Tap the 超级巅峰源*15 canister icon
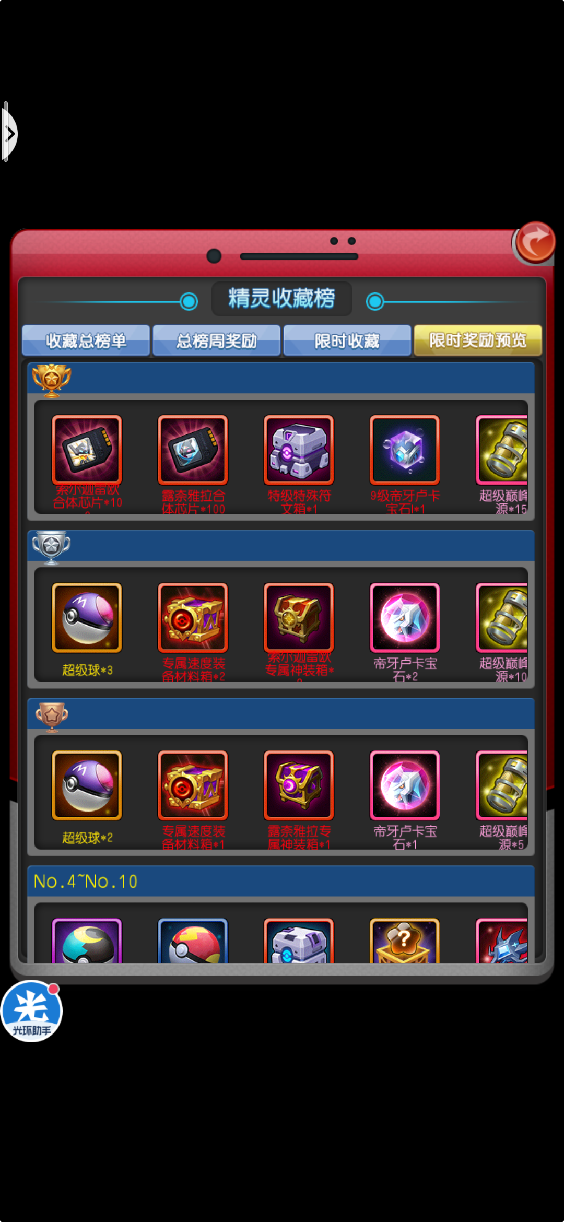Screen dimensions: 564x1222 (502, 450)
